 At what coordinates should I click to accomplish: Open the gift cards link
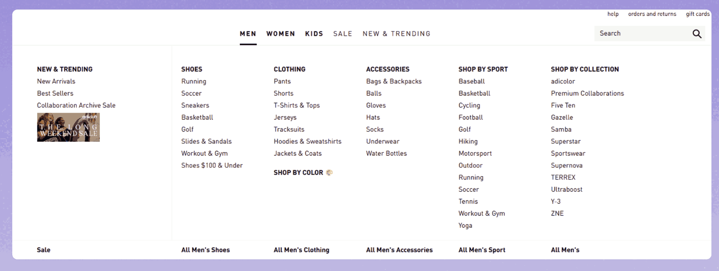click(698, 14)
